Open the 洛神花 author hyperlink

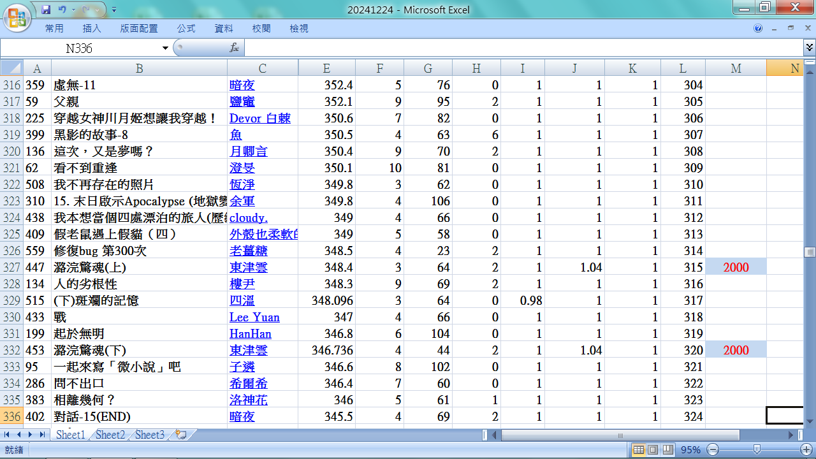coord(249,400)
